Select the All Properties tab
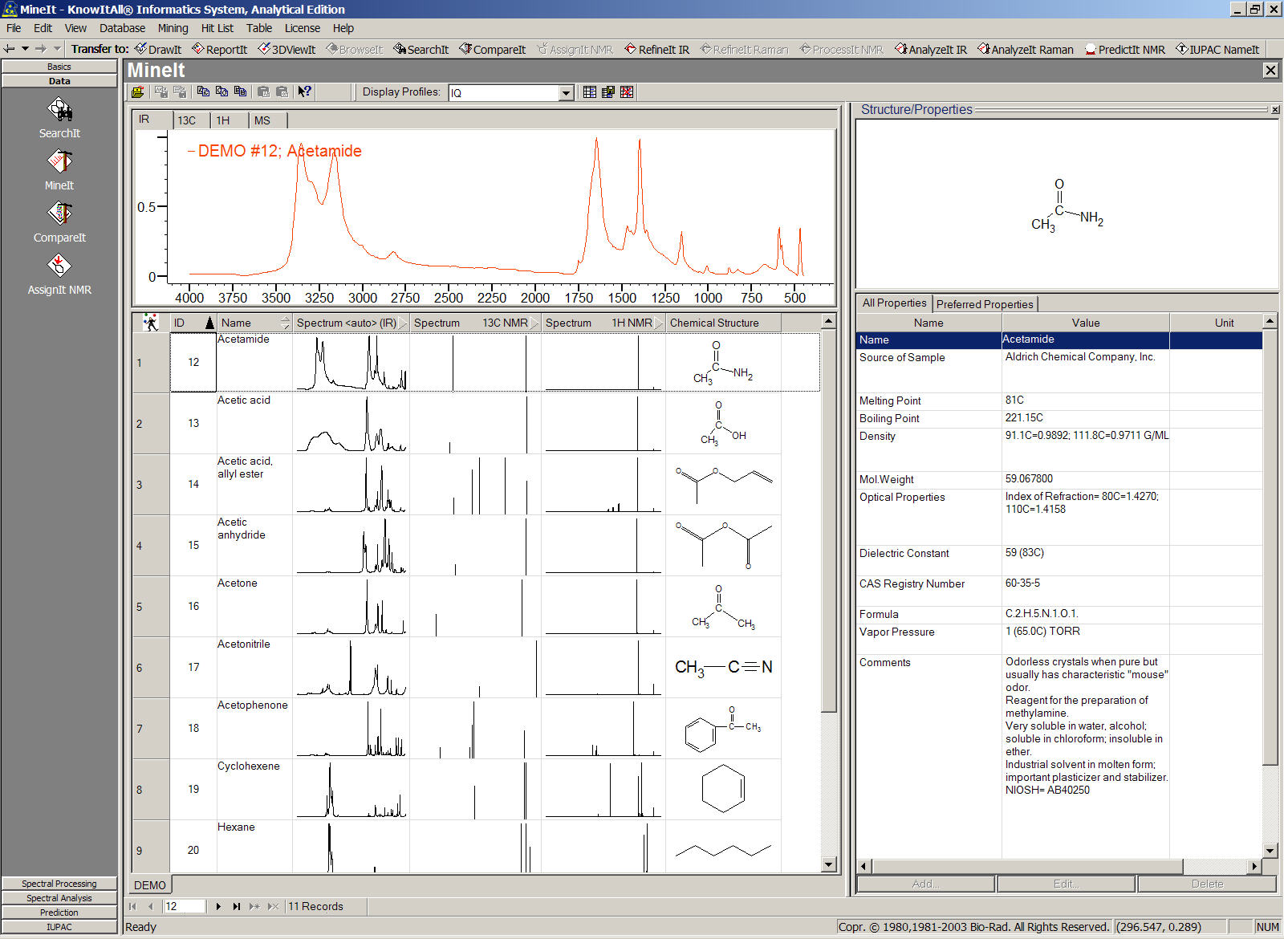1284x939 pixels. (894, 303)
